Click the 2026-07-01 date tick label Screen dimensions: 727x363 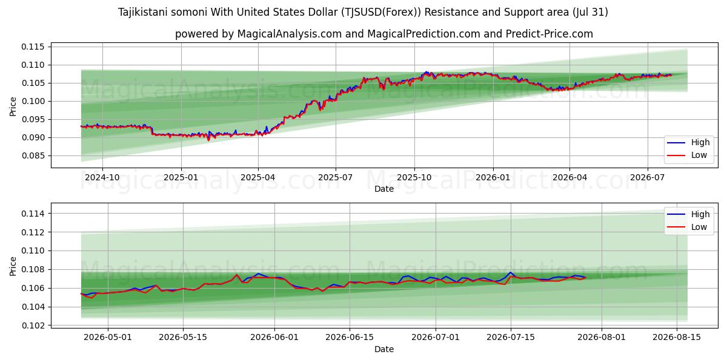436,338
